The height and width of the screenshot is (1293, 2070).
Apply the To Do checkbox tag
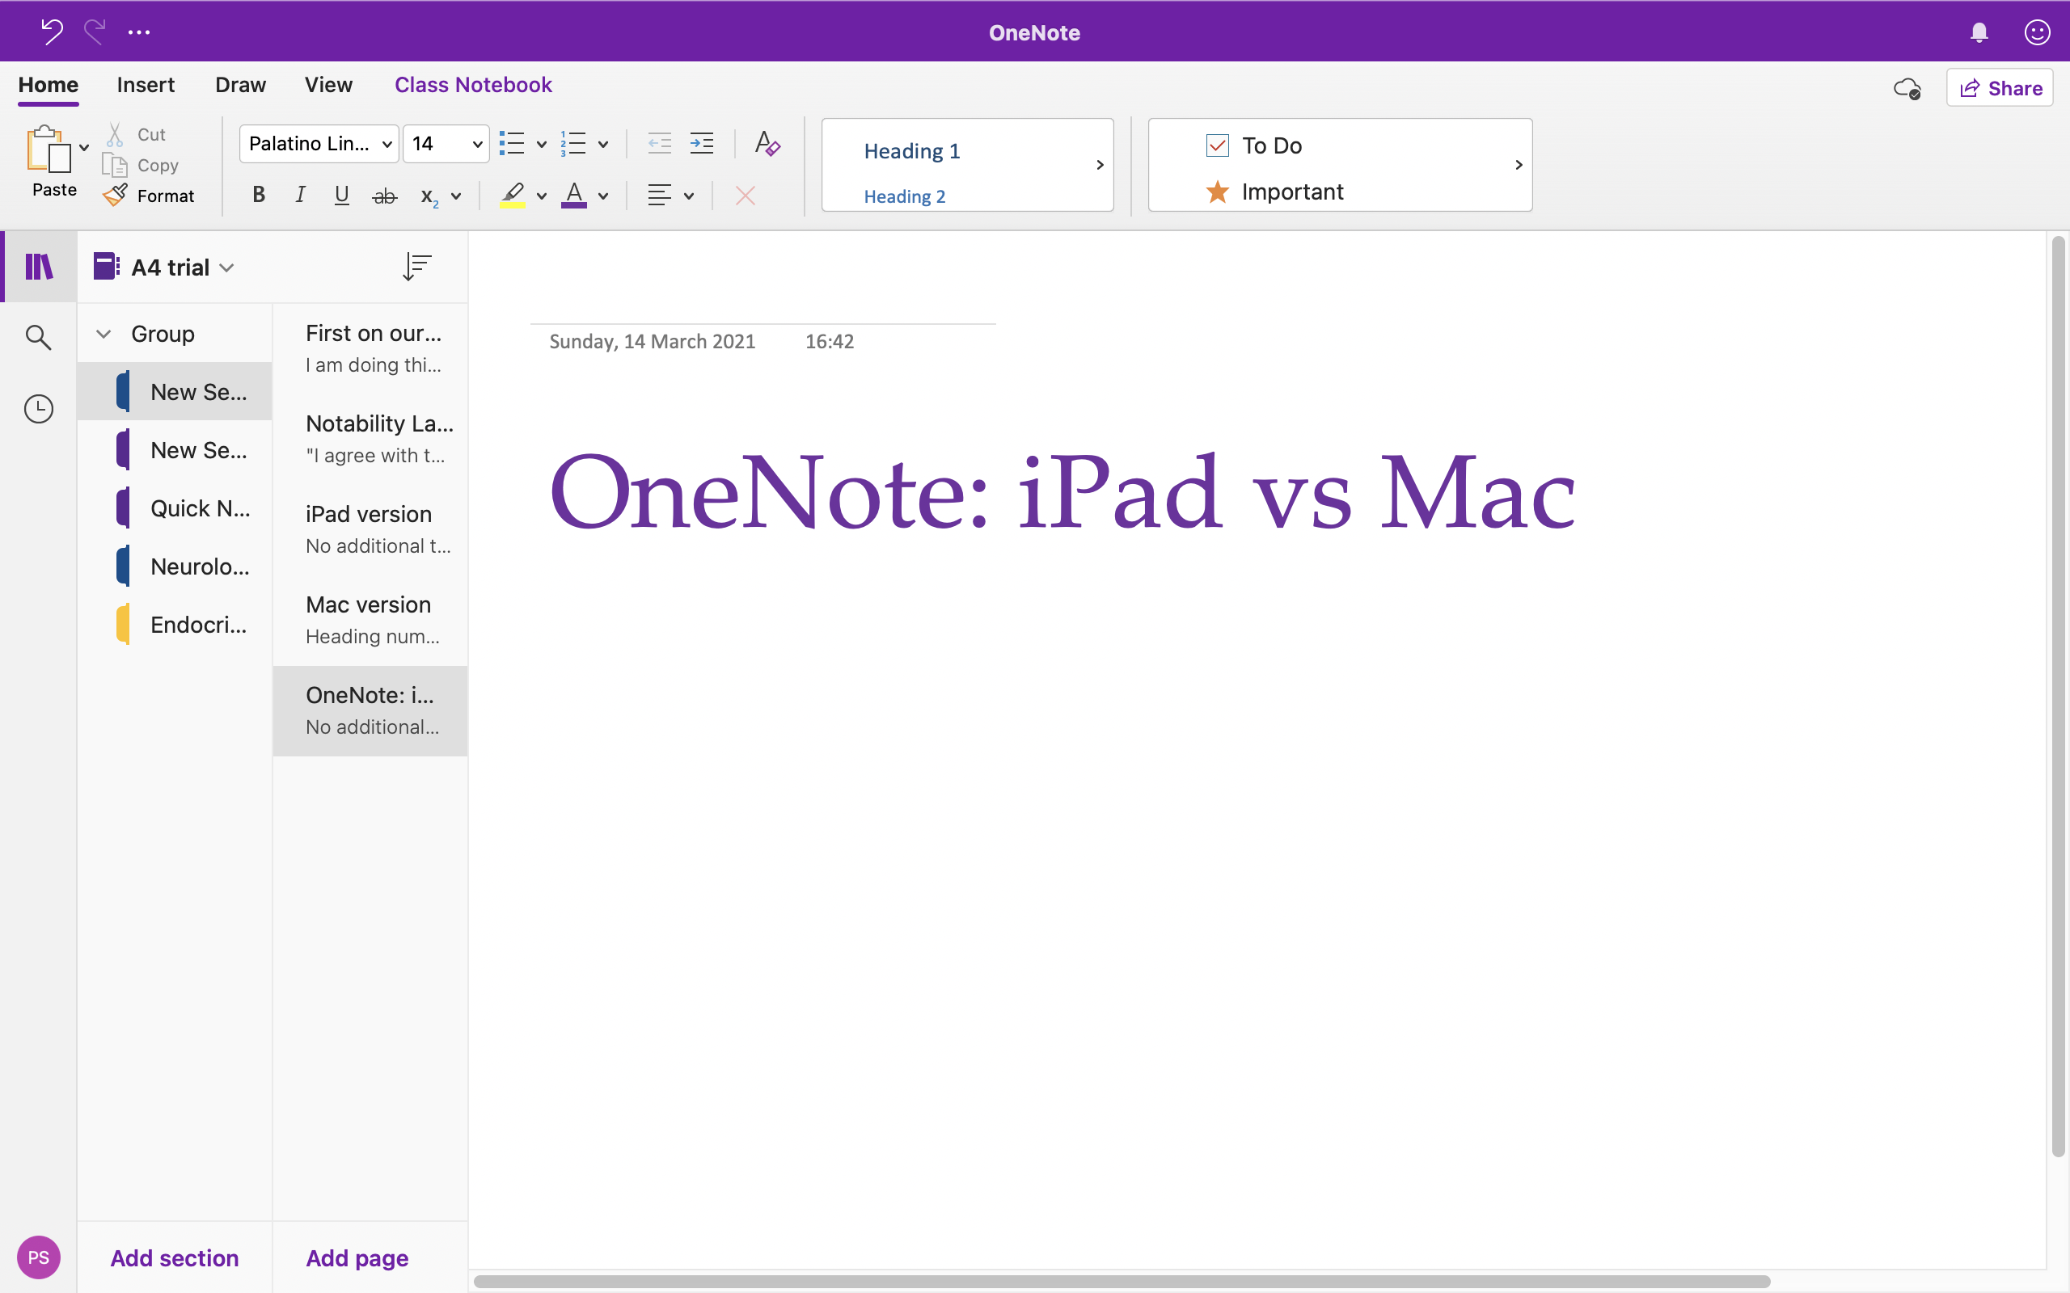(1254, 145)
